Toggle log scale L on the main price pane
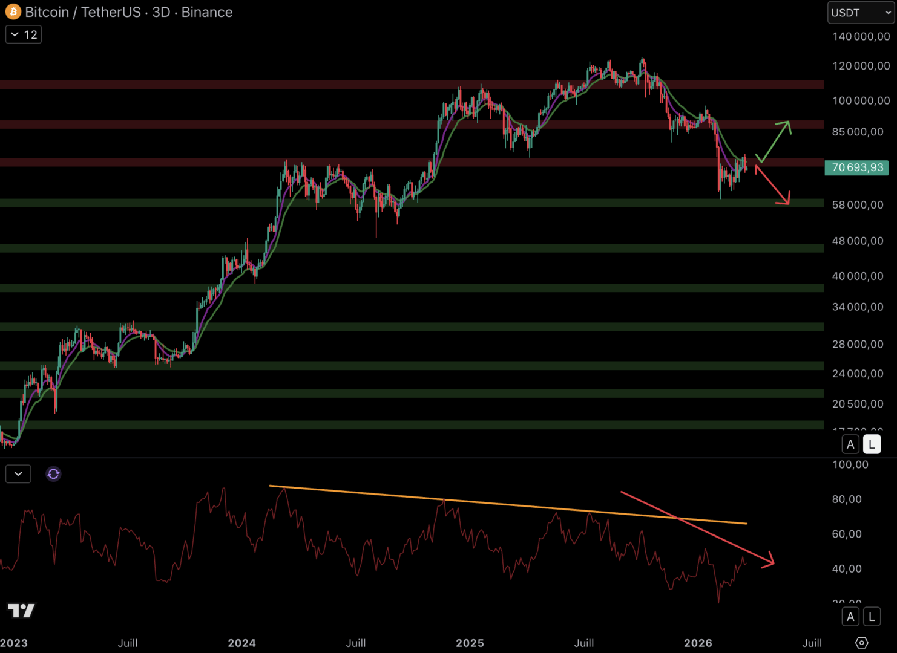Image resolution: width=897 pixels, height=653 pixels. [x=872, y=444]
